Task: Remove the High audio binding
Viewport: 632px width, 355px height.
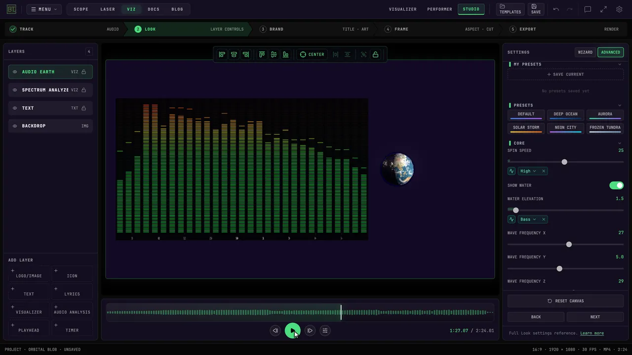Action: tap(544, 171)
